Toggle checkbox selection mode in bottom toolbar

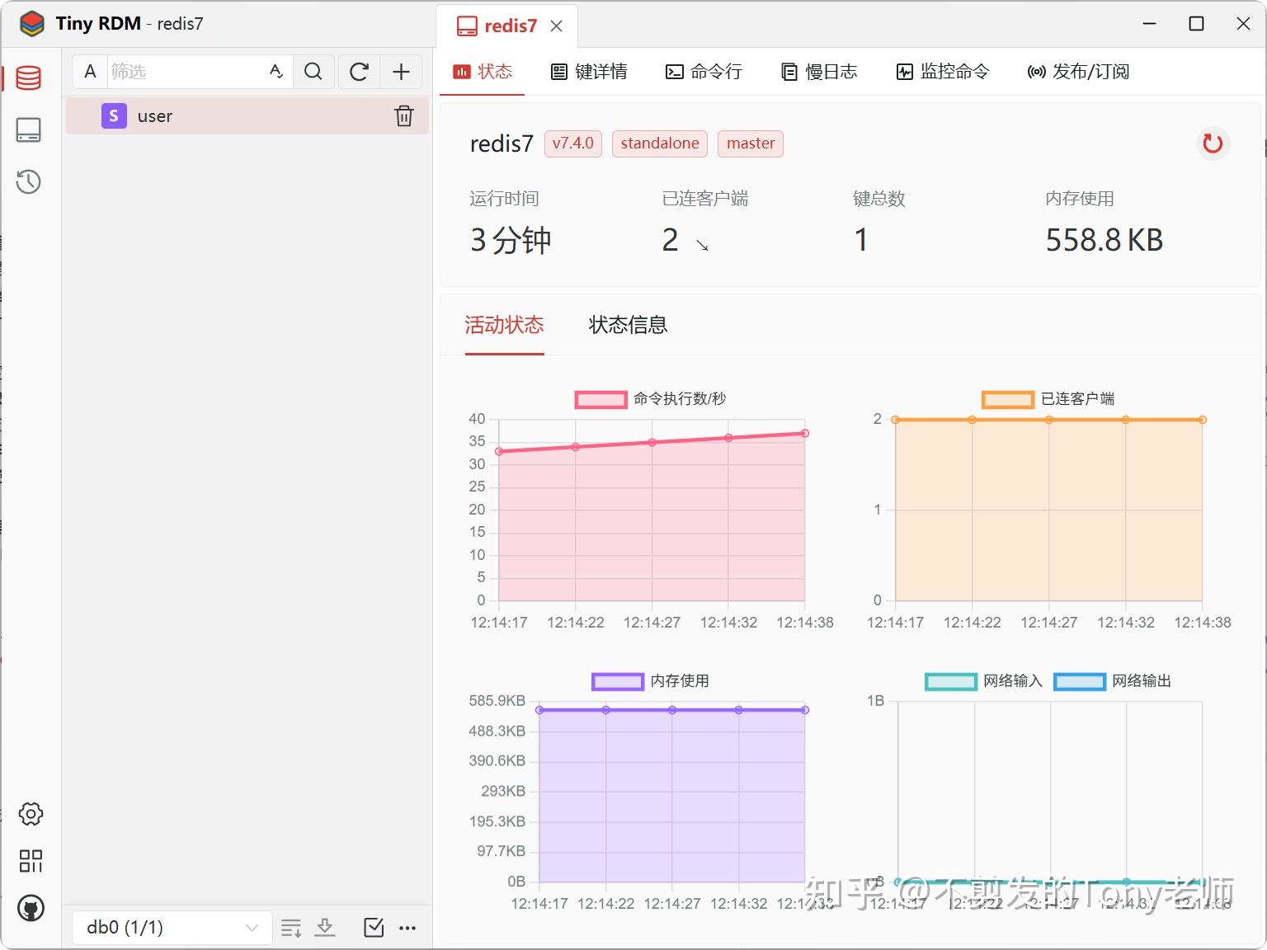[373, 927]
